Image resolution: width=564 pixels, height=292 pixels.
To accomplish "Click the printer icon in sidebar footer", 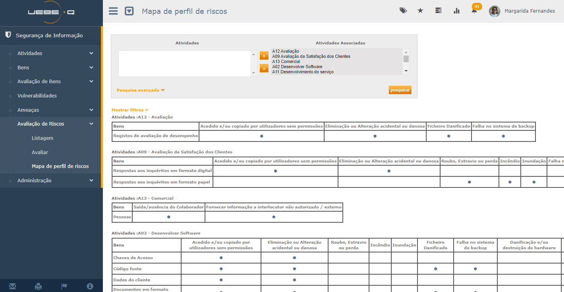I will point(38,286).
